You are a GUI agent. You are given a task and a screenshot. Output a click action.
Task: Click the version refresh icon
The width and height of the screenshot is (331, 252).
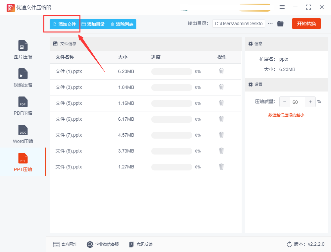click(x=289, y=244)
